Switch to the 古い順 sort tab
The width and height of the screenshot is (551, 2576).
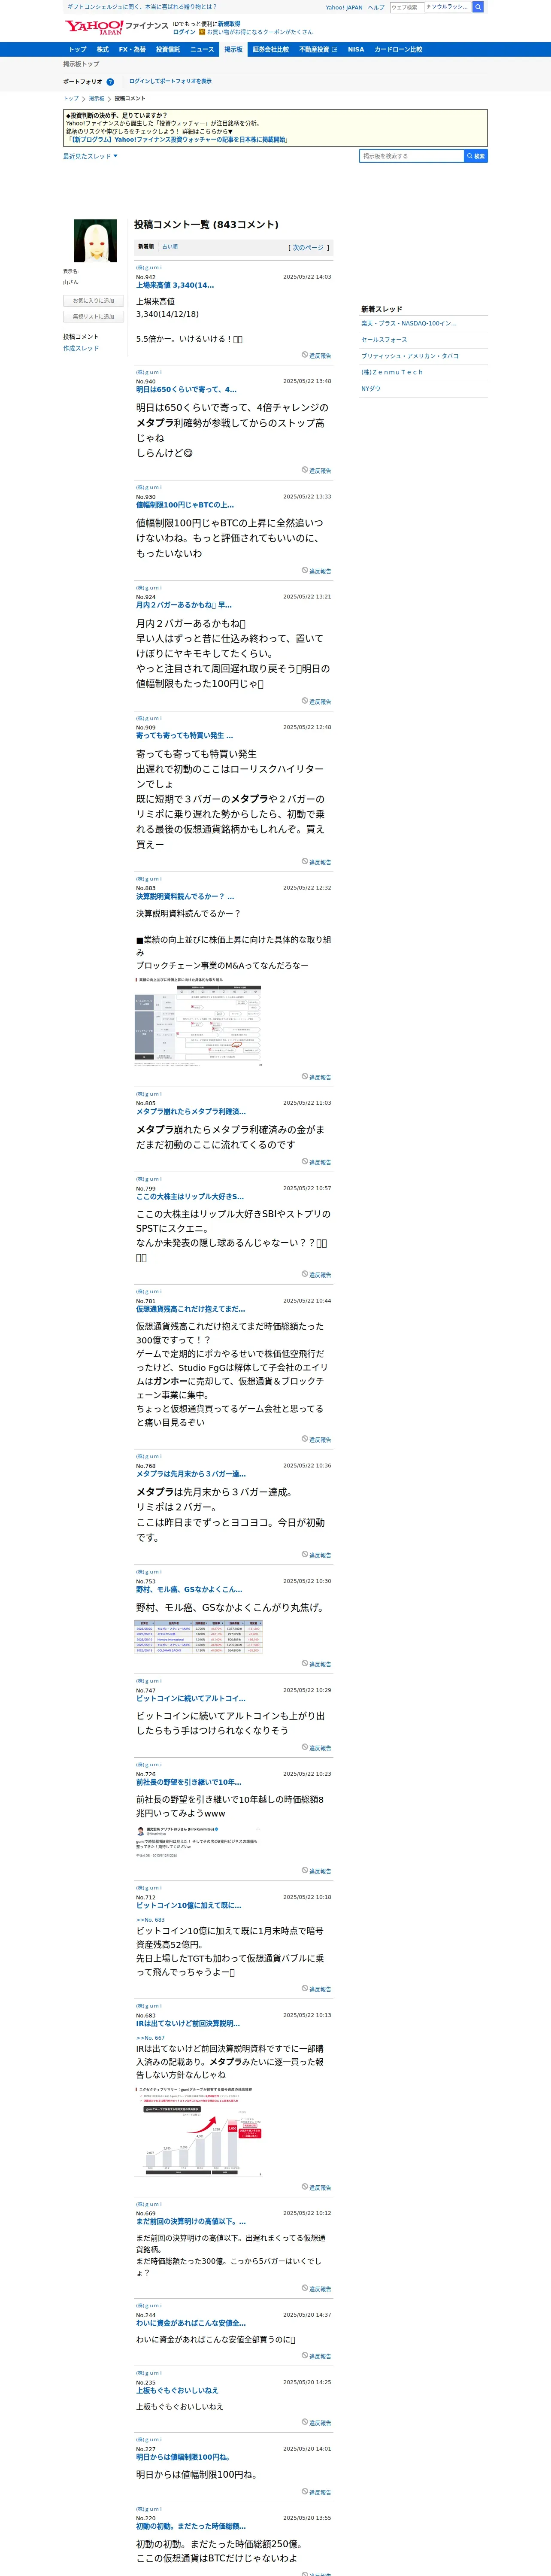pos(170,246)
